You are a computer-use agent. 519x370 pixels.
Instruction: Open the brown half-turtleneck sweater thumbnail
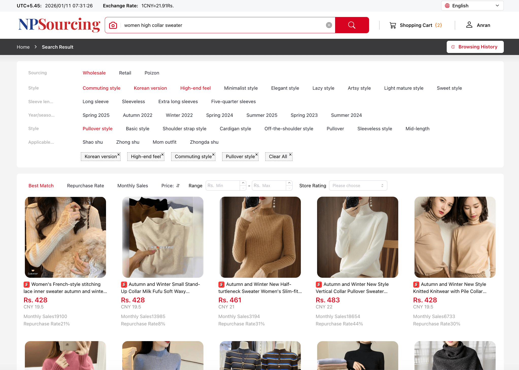coord(260,237)
